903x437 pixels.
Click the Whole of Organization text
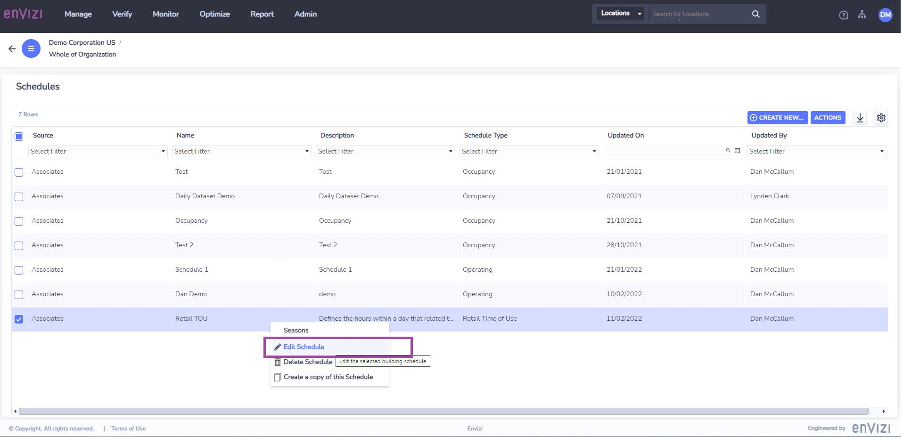click(x=82, y=54)
